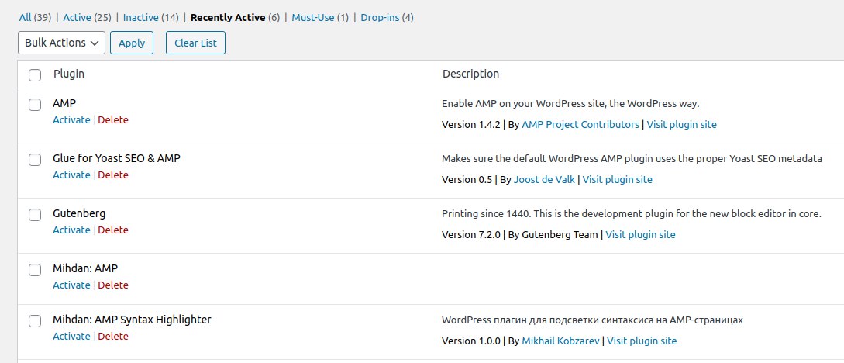Tick the Mihdan: AMP Syntax Highlighter checkbox

35,321
